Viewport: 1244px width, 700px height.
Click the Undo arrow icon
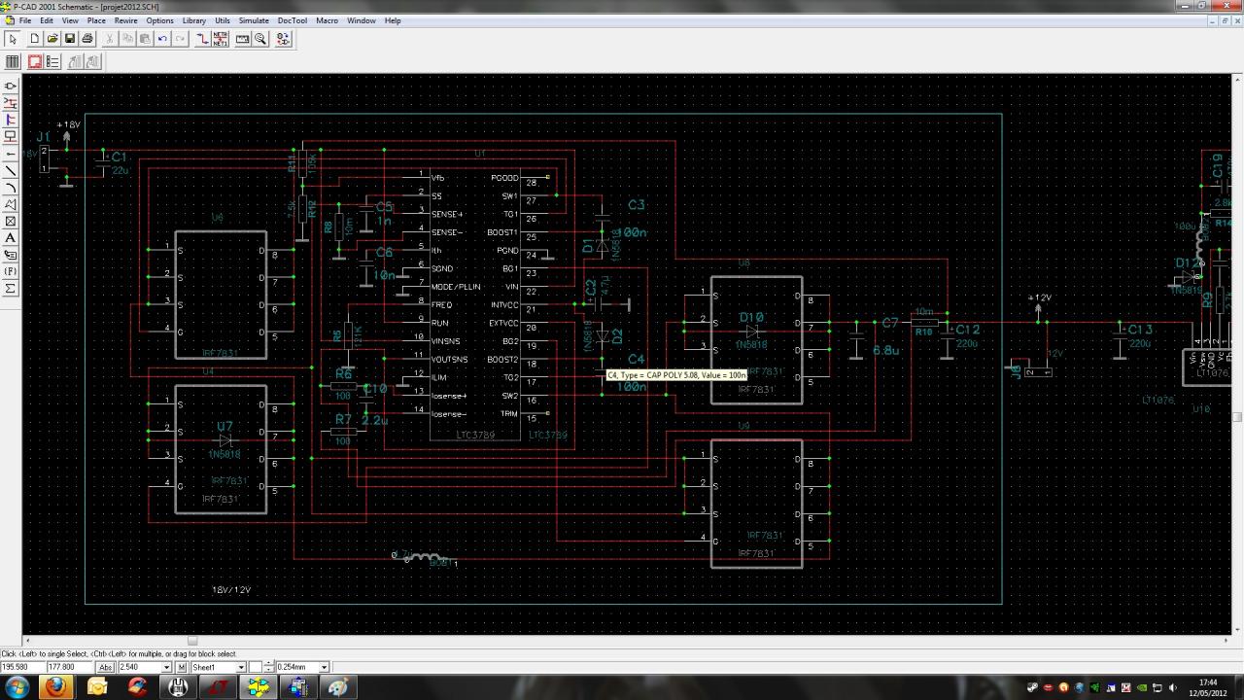162,39
